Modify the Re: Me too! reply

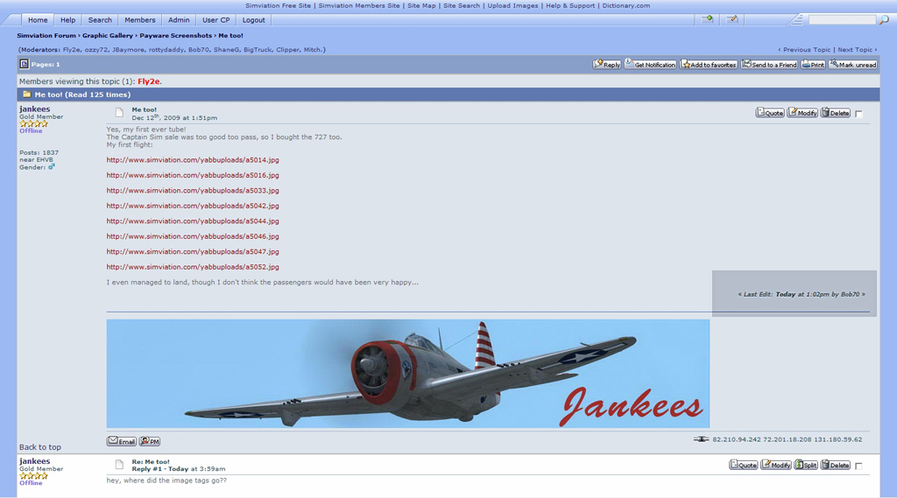click(x=776, y=465)
